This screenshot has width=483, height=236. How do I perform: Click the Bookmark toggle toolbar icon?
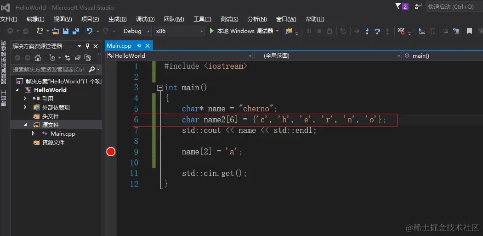[x=470, y=31]
